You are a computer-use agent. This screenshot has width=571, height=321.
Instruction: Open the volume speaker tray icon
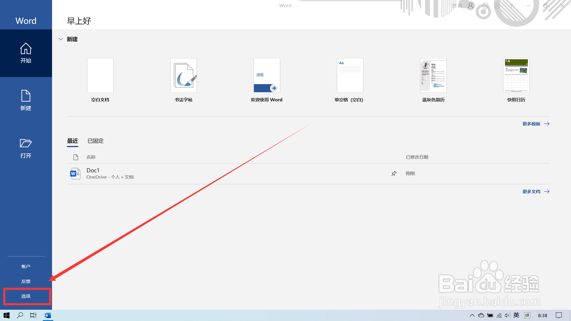coord(507,315)
